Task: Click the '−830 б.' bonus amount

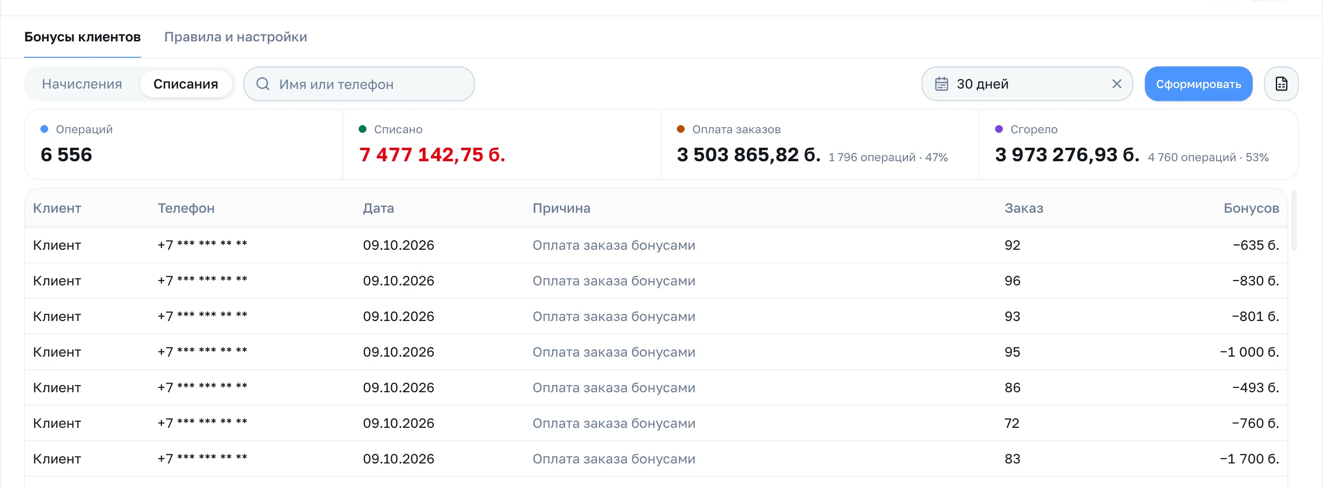Action: click(1256, 281)
